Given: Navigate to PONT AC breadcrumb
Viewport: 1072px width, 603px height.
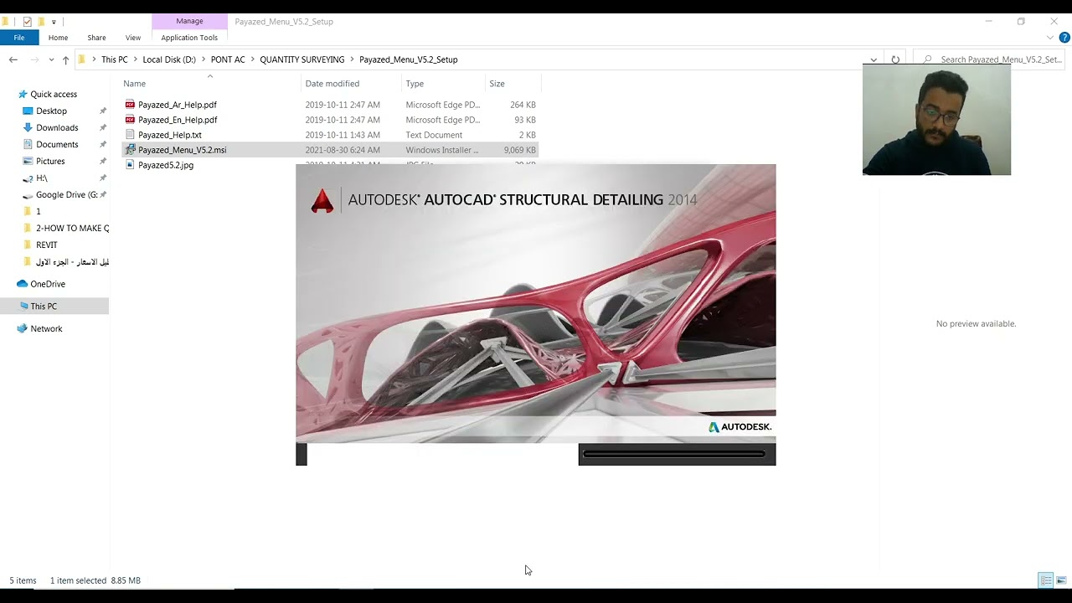Looking at the screenshot, I should tap(228, 59).
